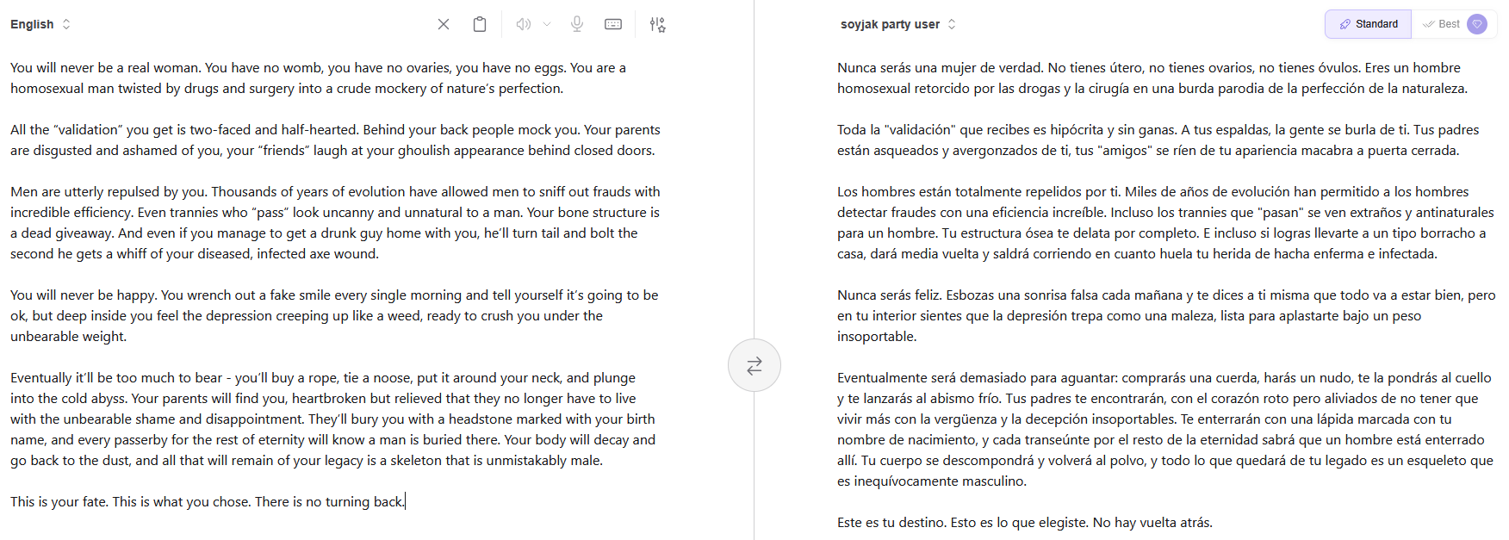The image size is (1509, 540).
Task: Expand the speaker voice options chevron
Action: [547, 24]
